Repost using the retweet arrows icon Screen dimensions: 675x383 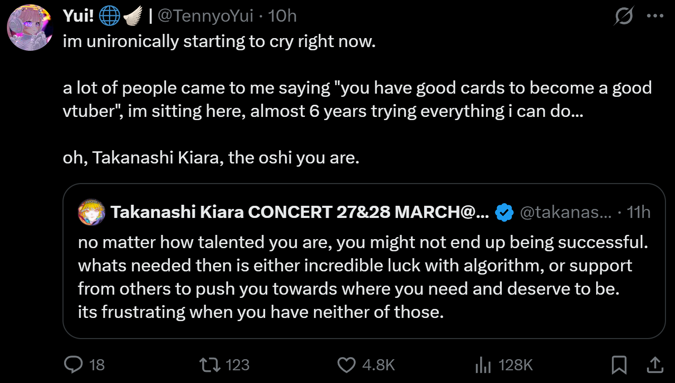coord(210,364)
